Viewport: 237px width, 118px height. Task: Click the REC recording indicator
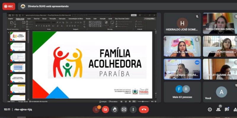(9, 6)
